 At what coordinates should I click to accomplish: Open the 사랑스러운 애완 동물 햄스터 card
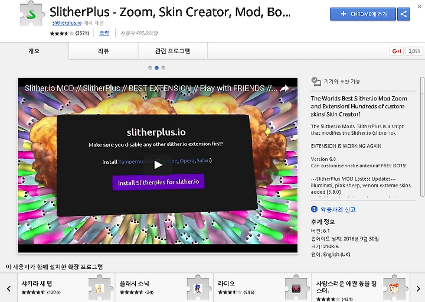tap(361, 288)
